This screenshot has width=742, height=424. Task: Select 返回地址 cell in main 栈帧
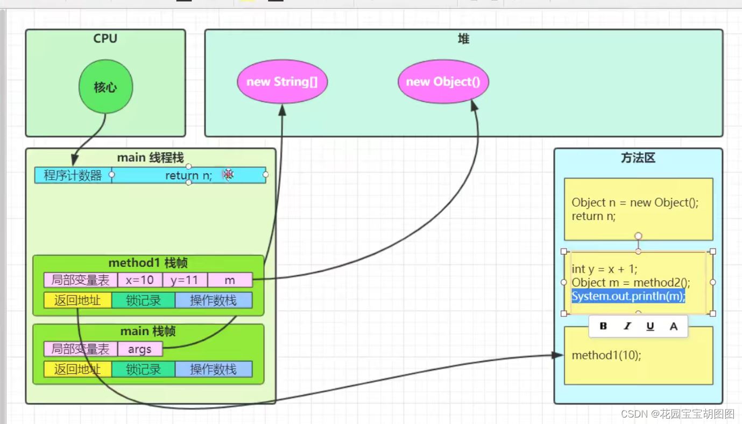pyautogui.click(x=77, y=369)
